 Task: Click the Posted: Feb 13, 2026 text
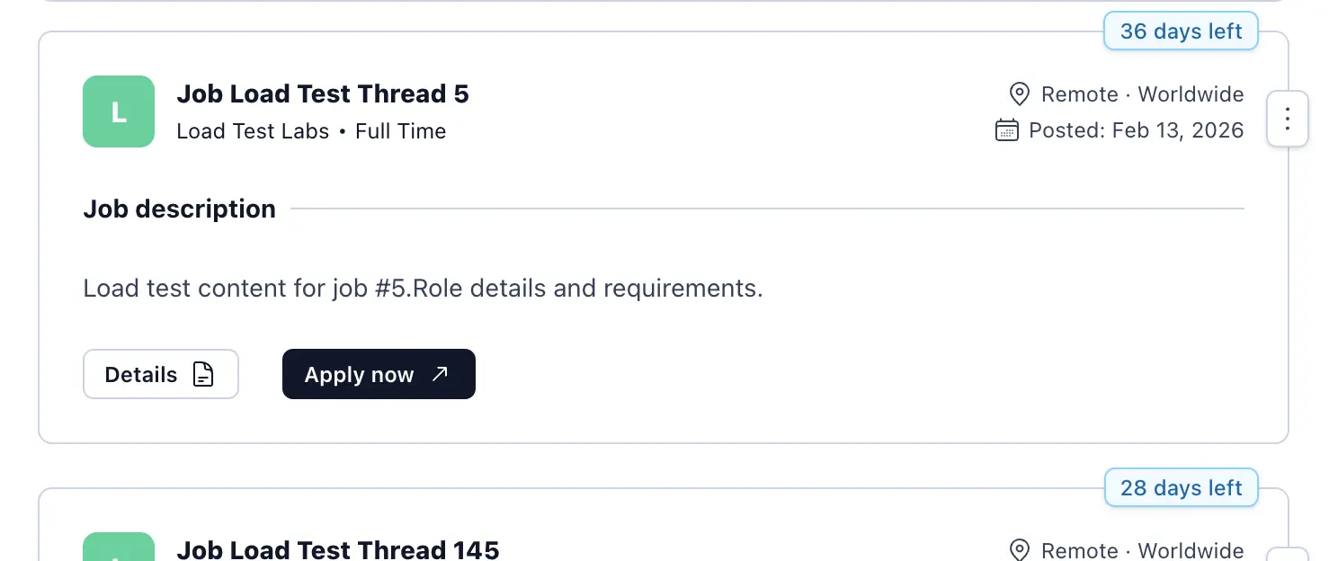coord(1136,130)
